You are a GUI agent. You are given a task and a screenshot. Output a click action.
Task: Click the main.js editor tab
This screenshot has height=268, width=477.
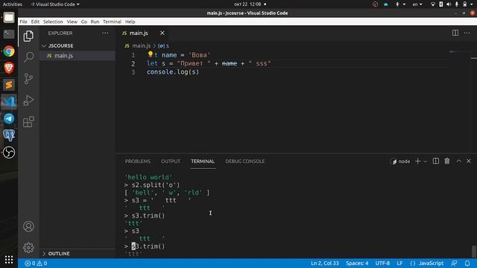(x=143, y=33)
